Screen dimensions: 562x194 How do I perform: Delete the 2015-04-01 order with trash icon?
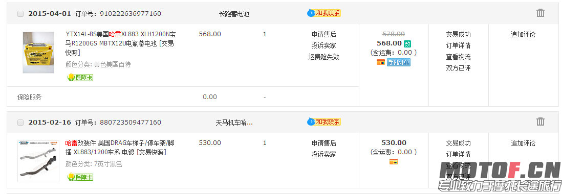[x=540, y=13]
